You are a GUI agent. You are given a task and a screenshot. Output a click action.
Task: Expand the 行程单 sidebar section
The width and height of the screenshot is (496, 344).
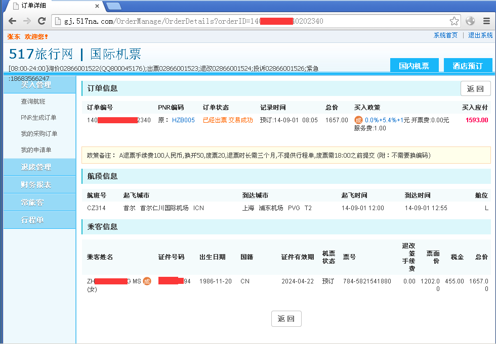coord(39,220)
